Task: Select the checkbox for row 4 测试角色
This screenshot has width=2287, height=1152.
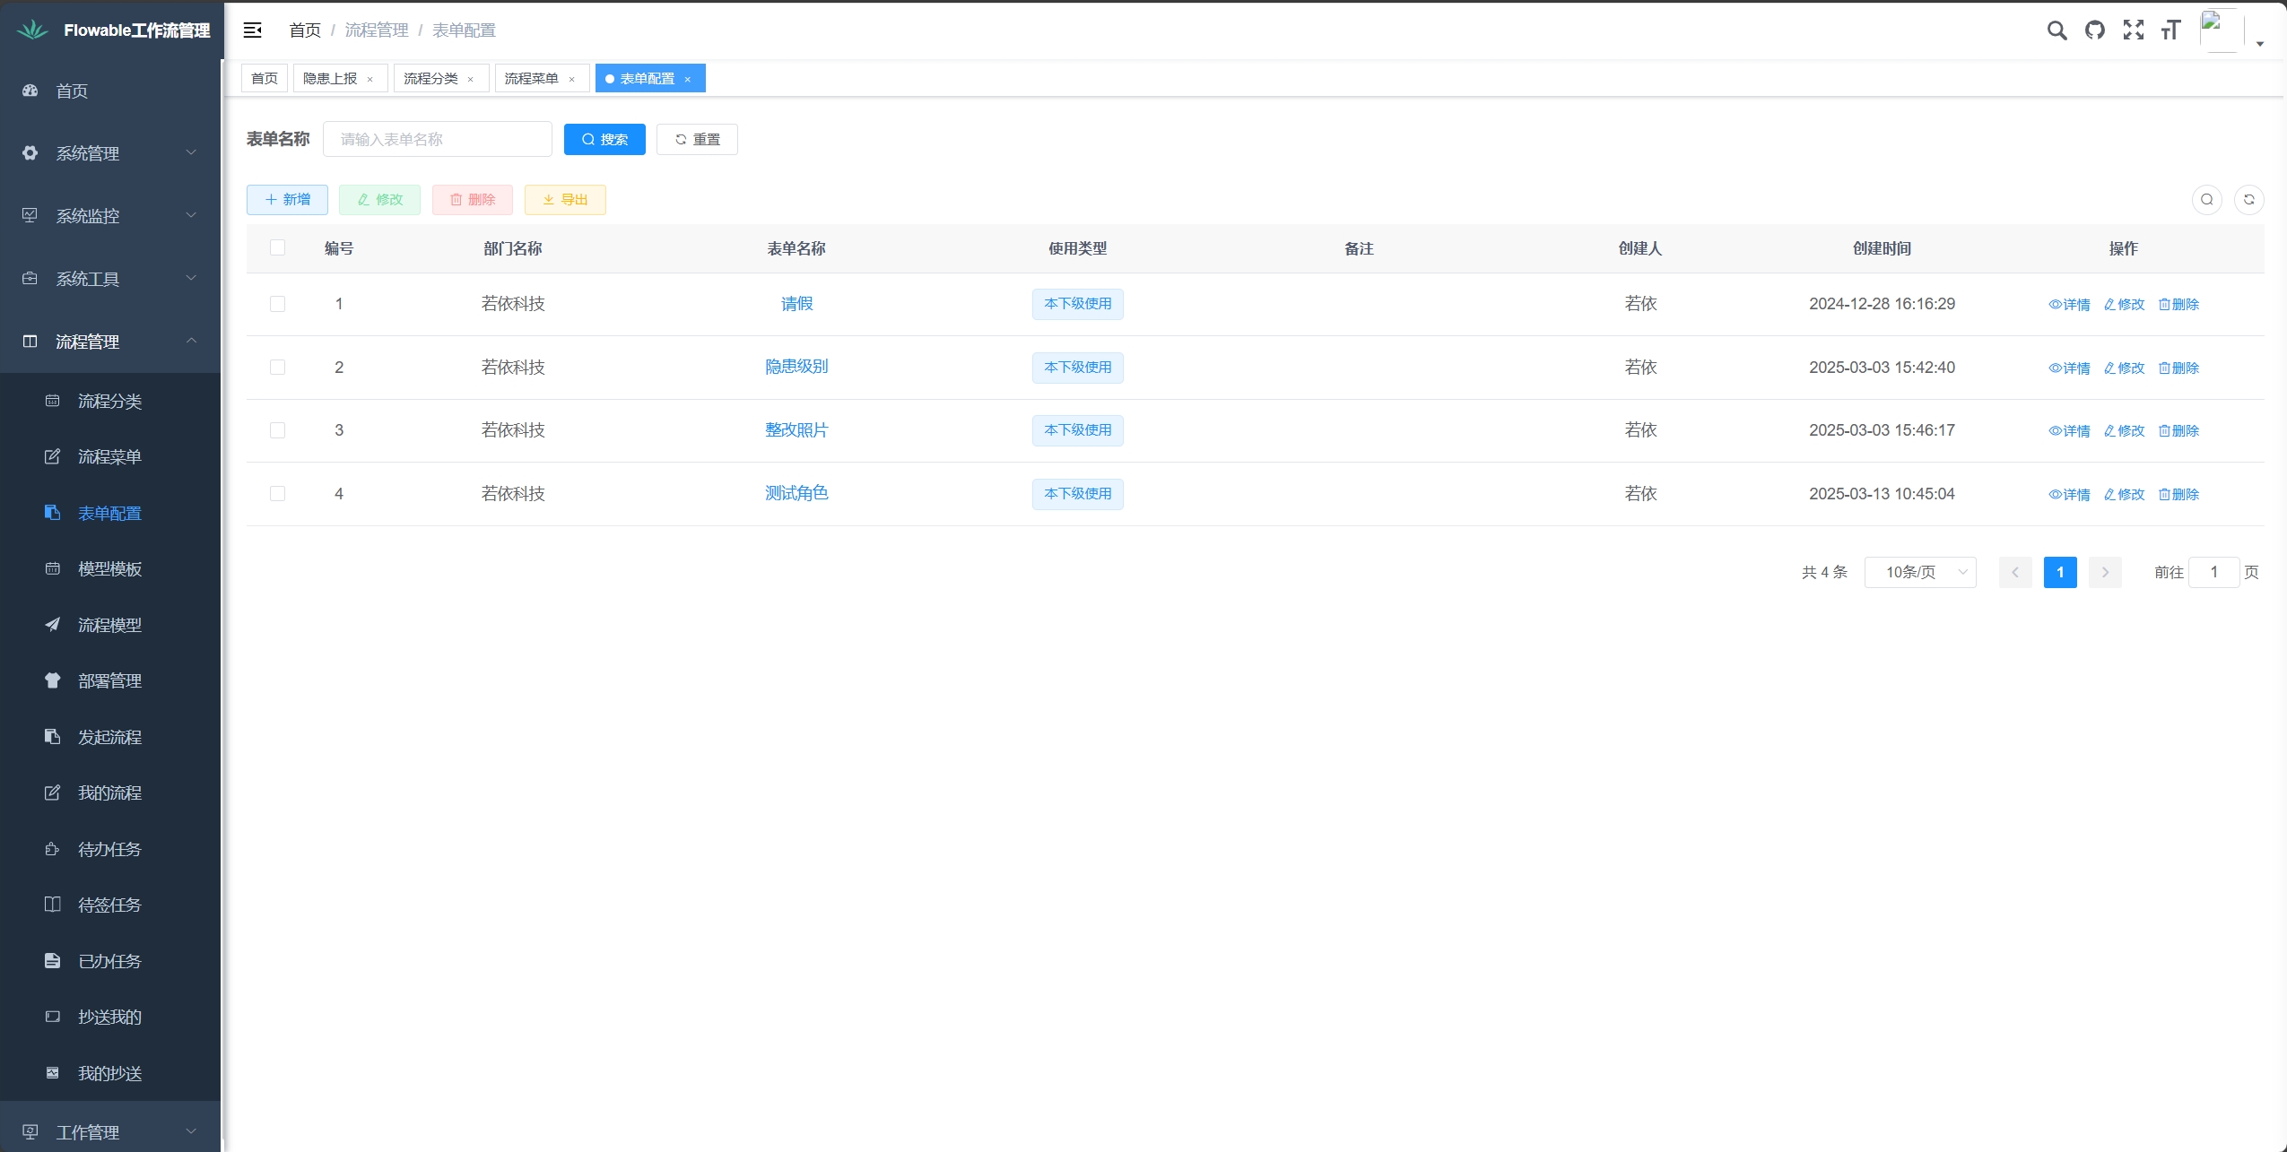Action: [277, 494]
